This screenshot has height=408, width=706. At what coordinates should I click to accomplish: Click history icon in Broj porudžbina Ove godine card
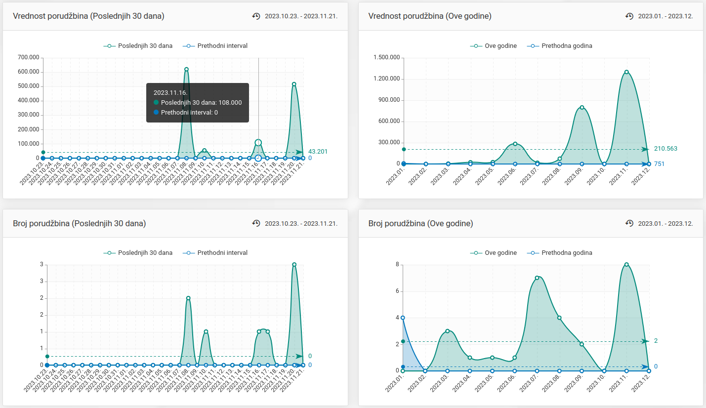629,223
